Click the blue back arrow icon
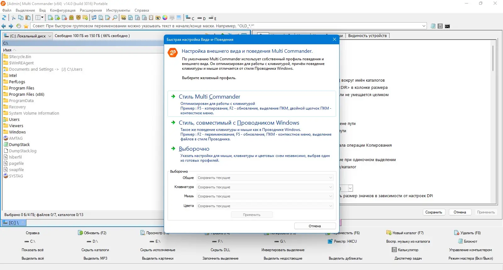The height and width of the screenshot is (270, 503). [x=4, y=26]
